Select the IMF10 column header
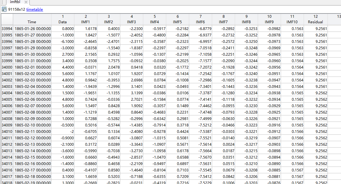The height and width of the screenshot is (184, 341). point(292,22)
